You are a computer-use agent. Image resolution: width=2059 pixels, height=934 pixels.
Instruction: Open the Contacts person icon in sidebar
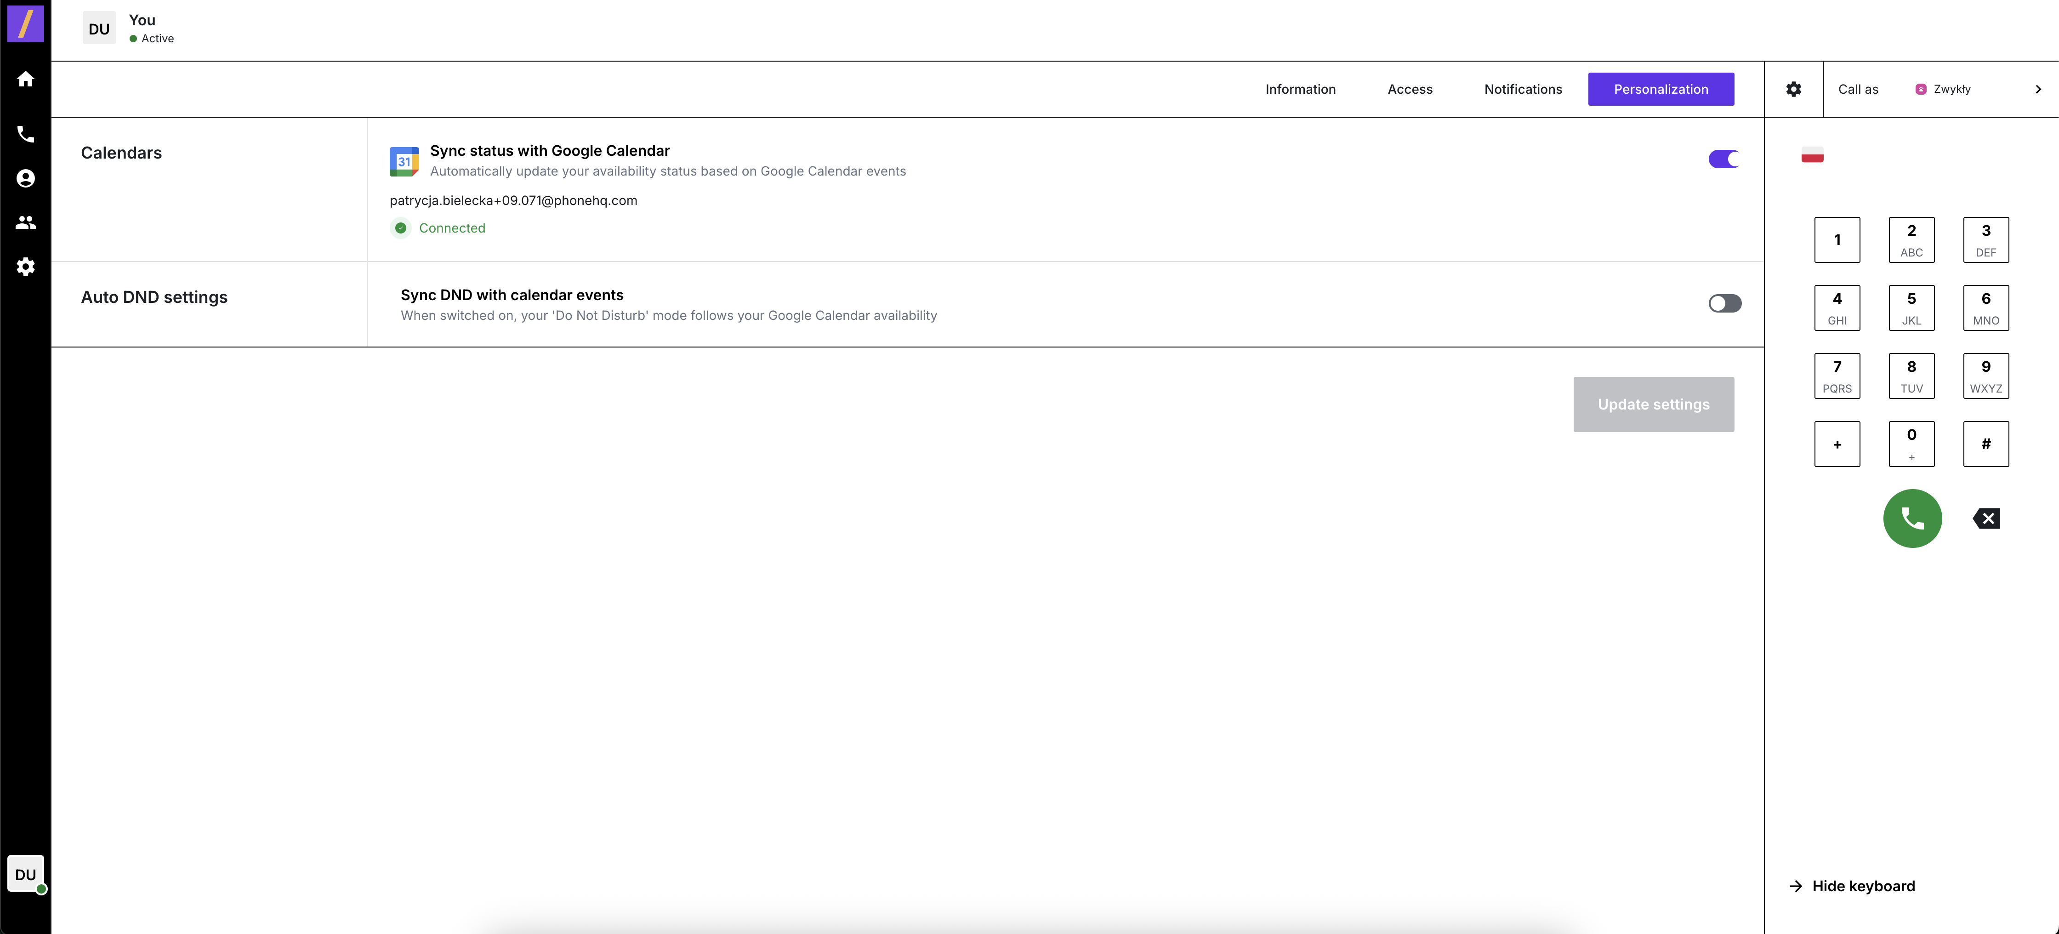click(x=26, y=178)
